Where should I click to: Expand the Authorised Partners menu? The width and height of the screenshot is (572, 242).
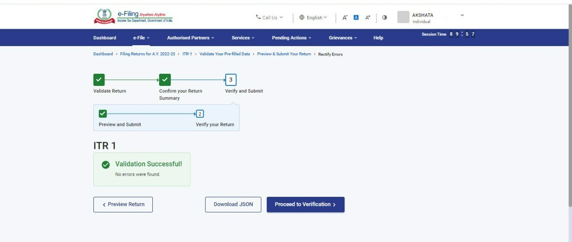[x=190, y=38]
